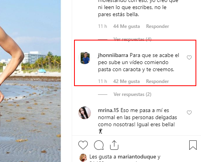201x162 pixels.
Task: Like the post with the heart icon
Action: click(x=83, y=145)
